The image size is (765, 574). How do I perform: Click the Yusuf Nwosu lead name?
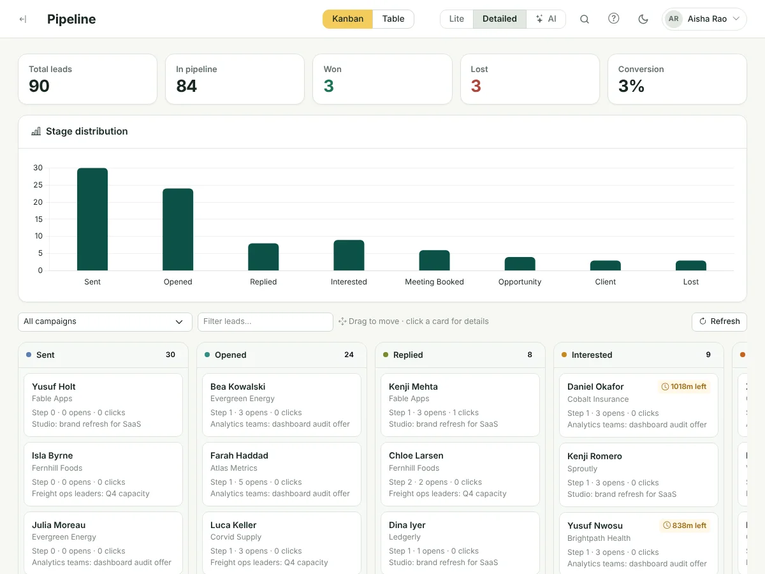coord(595,526)
